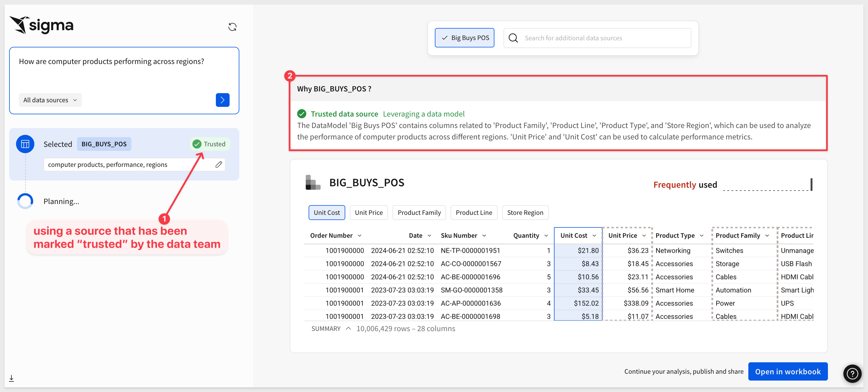Open the Product Family column menu chevron
The width and height of the screenshot is (868, 392).
tap(767, 235)
